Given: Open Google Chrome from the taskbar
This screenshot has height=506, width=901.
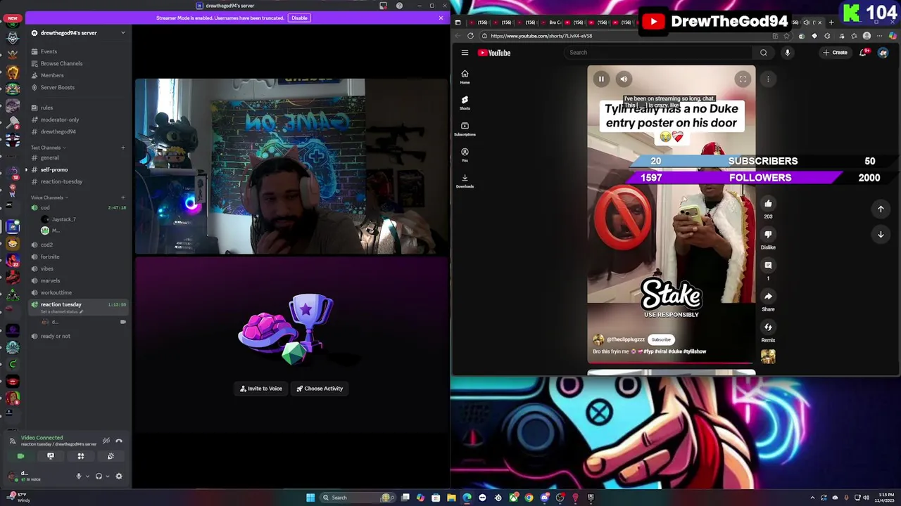Looking at the screenshot, I should (x=529, y=498).
